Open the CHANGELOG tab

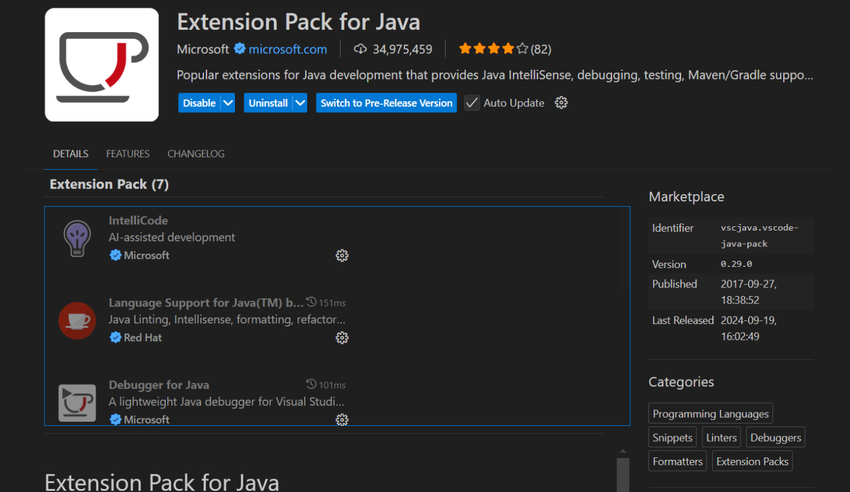click(x=196, y=153)
